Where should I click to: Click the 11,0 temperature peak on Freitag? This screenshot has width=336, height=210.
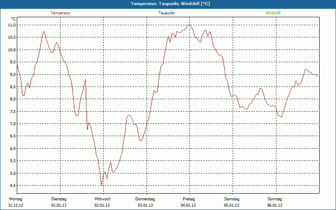tap(189, 25)
